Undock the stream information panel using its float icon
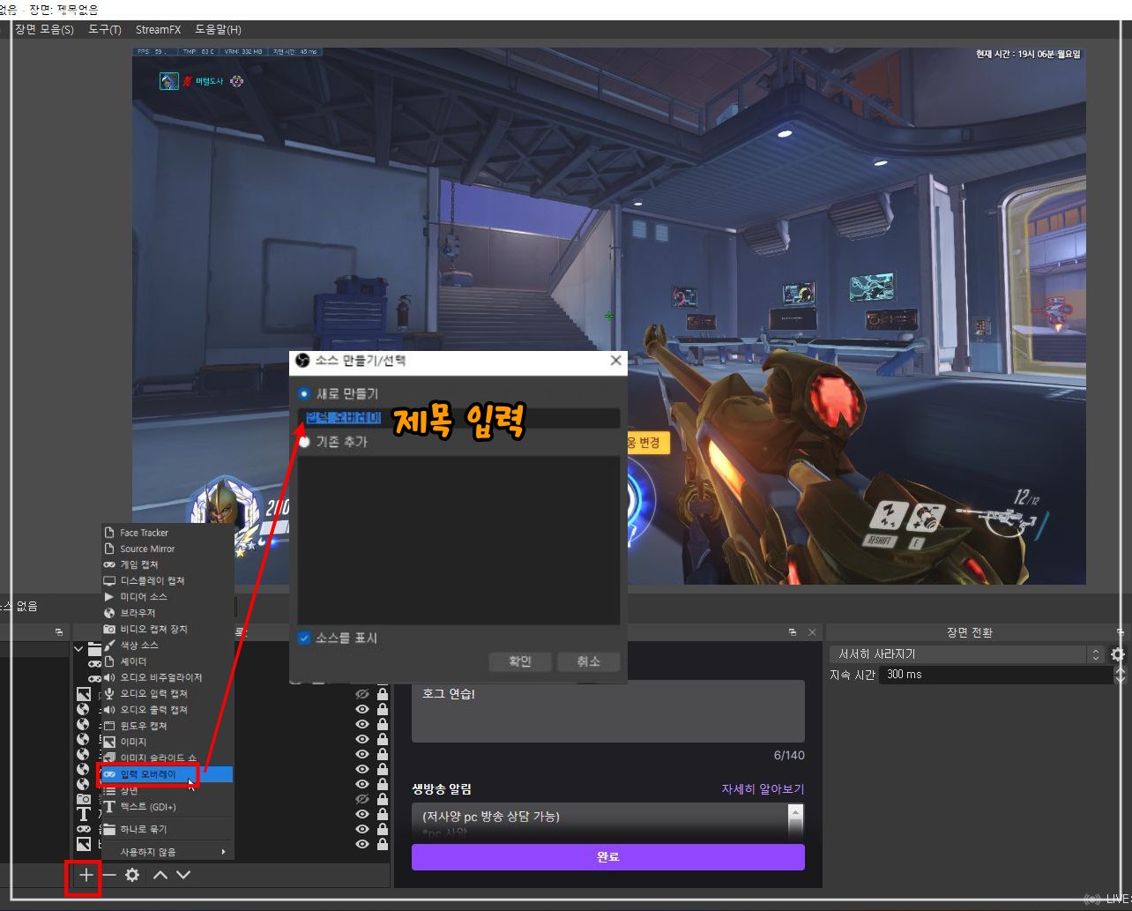The height and width of the screenshot is (911, 1132). coord(793,632)
